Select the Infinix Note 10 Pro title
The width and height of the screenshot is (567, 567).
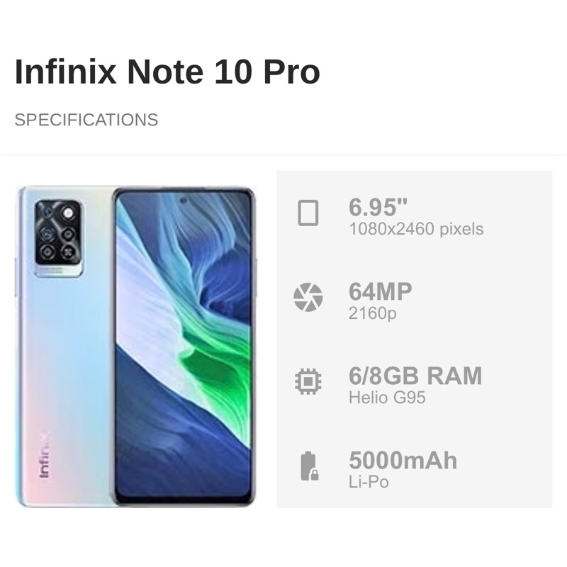167,72
